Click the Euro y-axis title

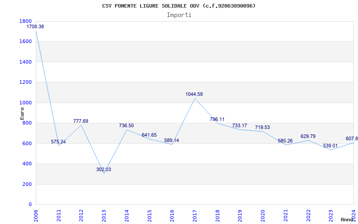(22, 114)
